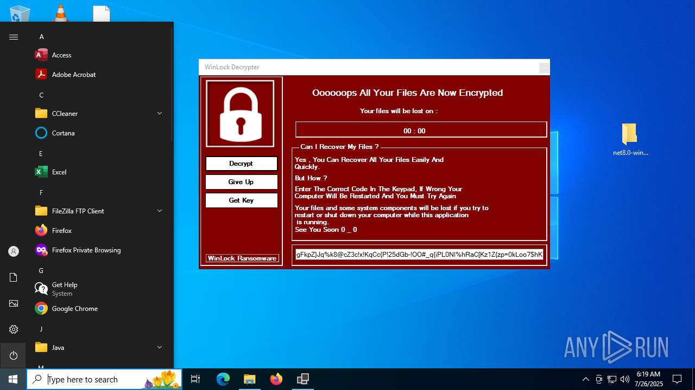Click the WinLock Decrypter title bar text
The width and height of the screenshot is (695, 390).
pos(232,67)
